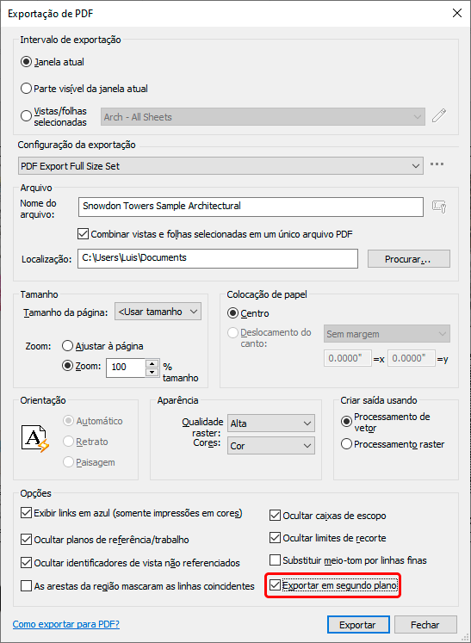471x643 pixels.
Task: Increase zoom value with up arrow
Action: click(152, 363)
